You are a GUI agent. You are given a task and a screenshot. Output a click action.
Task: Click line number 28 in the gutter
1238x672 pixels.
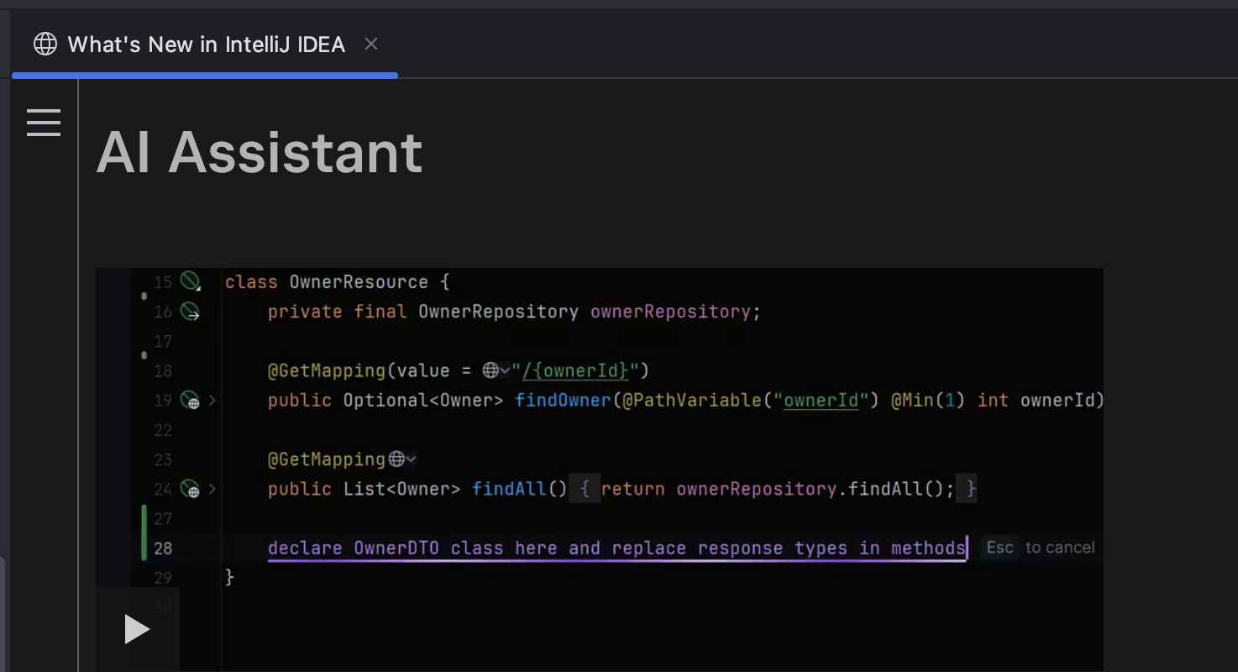(163, 549)
